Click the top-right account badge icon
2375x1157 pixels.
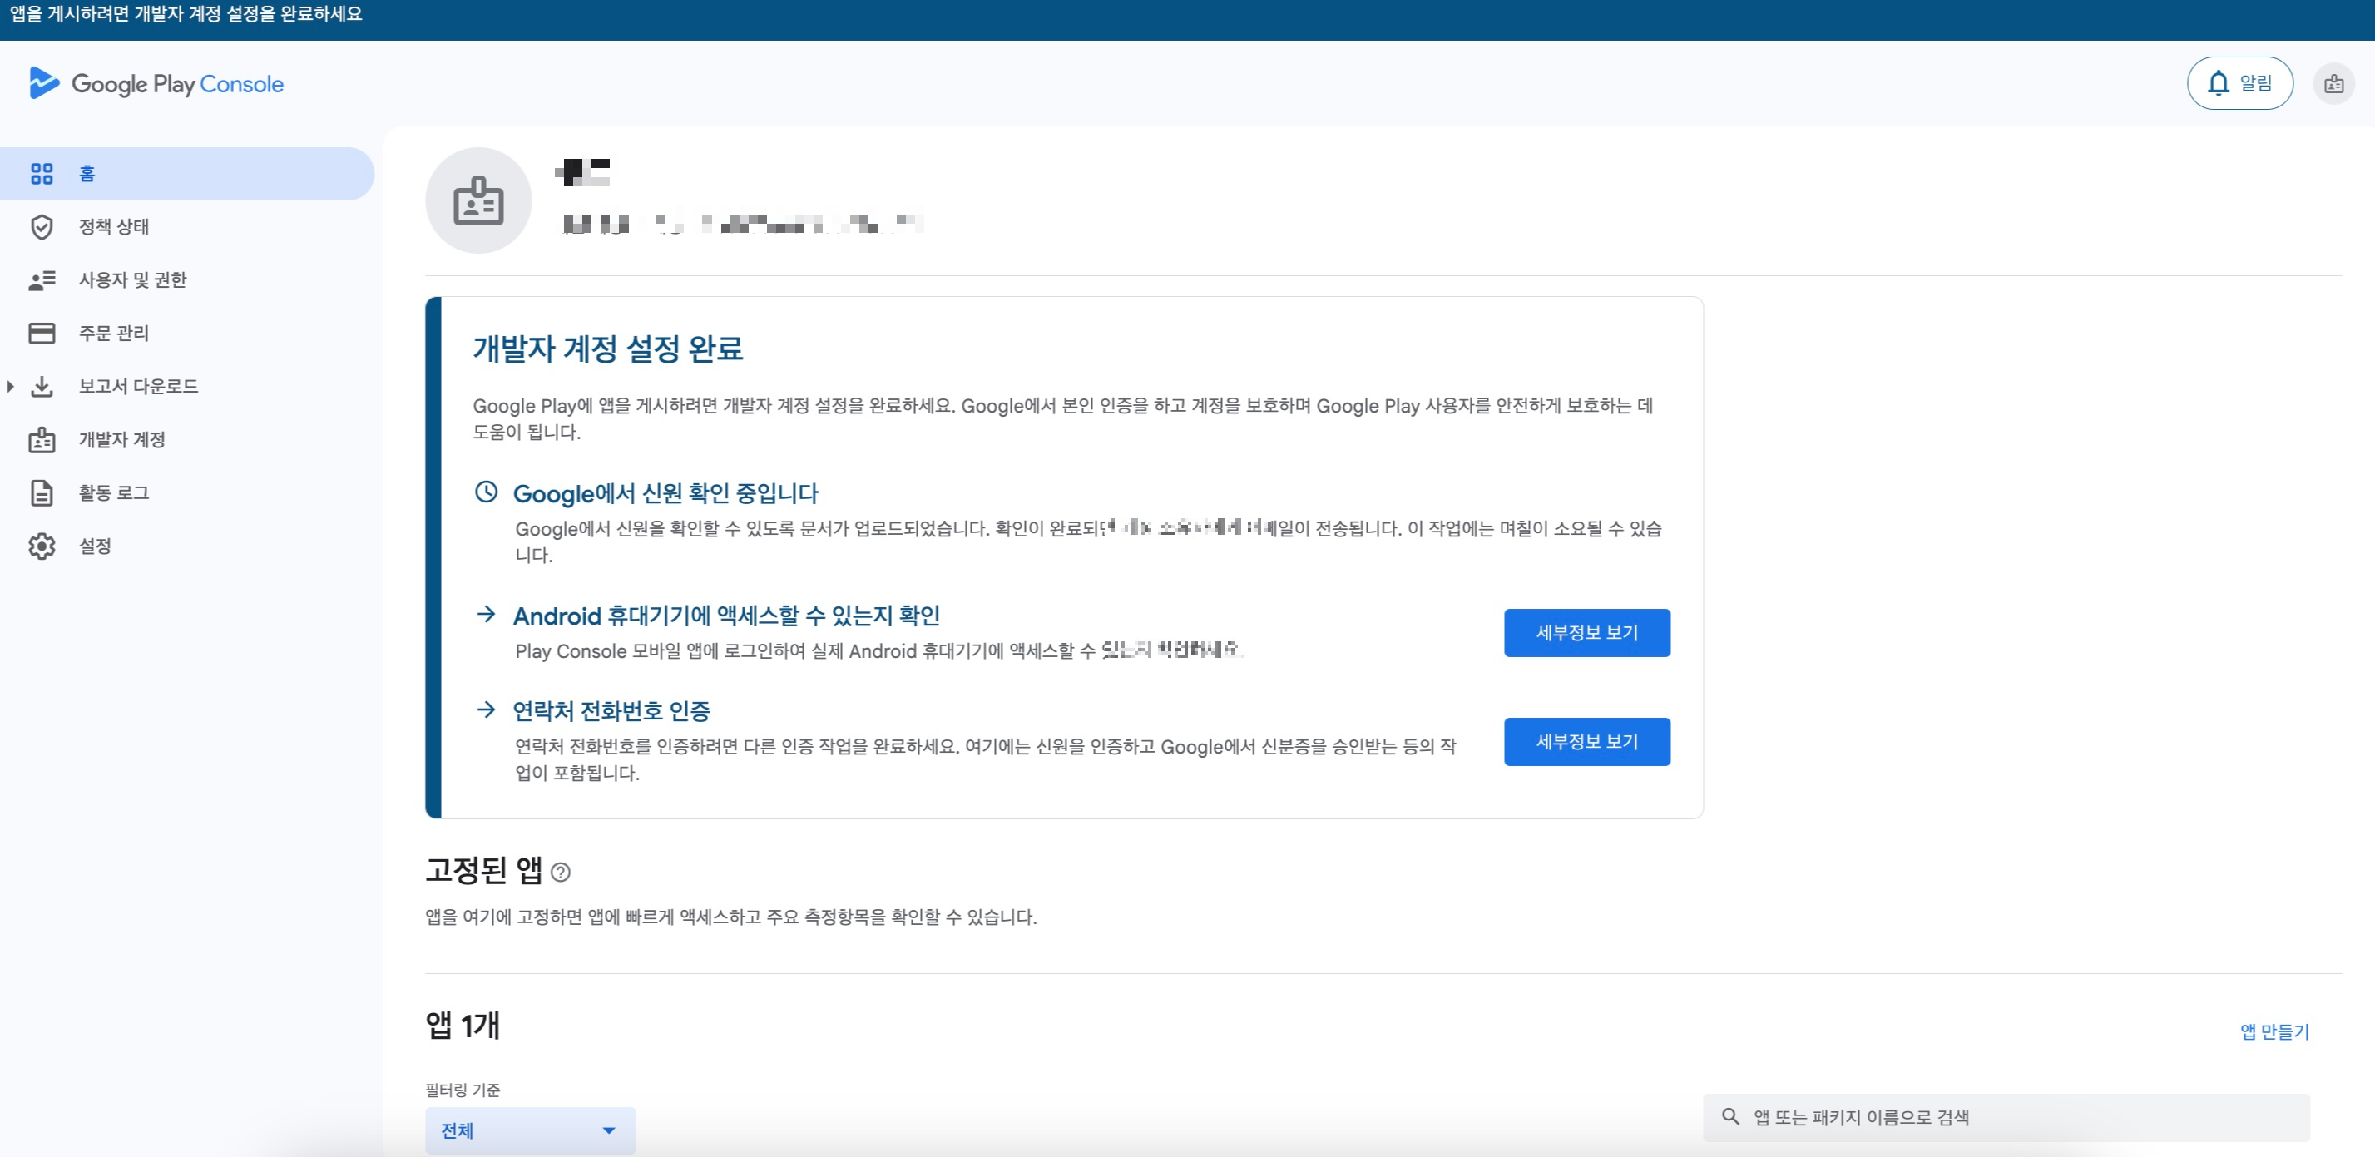[x=2333, y=84]
